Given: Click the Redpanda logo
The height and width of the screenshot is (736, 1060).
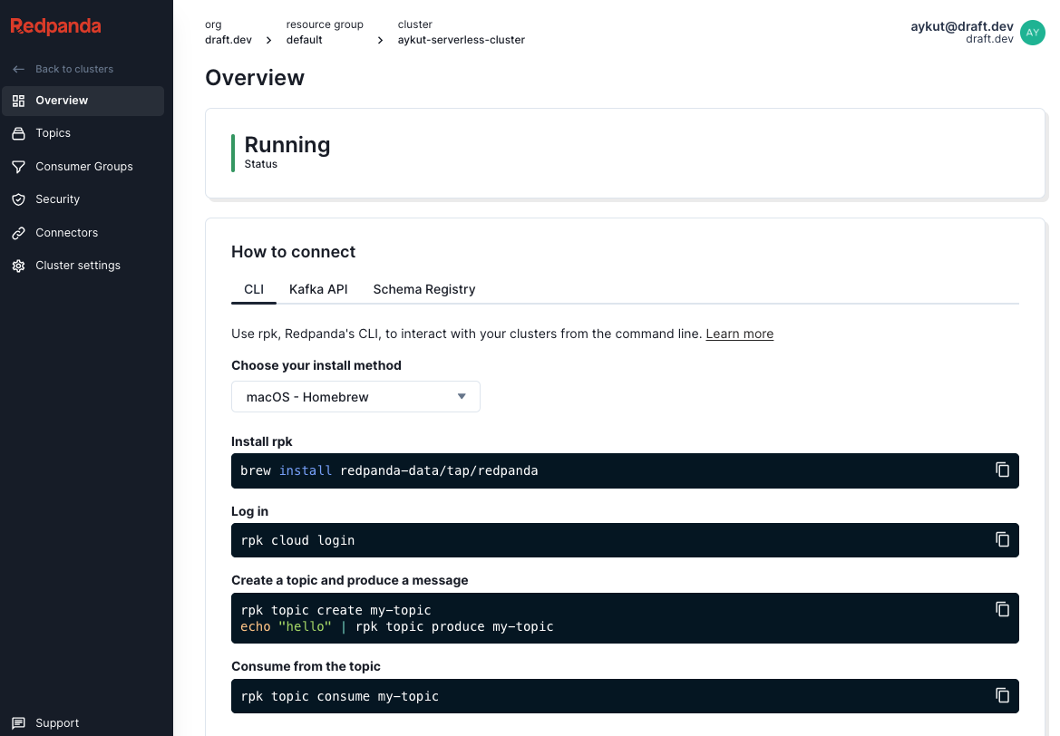Looking at the screenshot, I should [55, 26].
